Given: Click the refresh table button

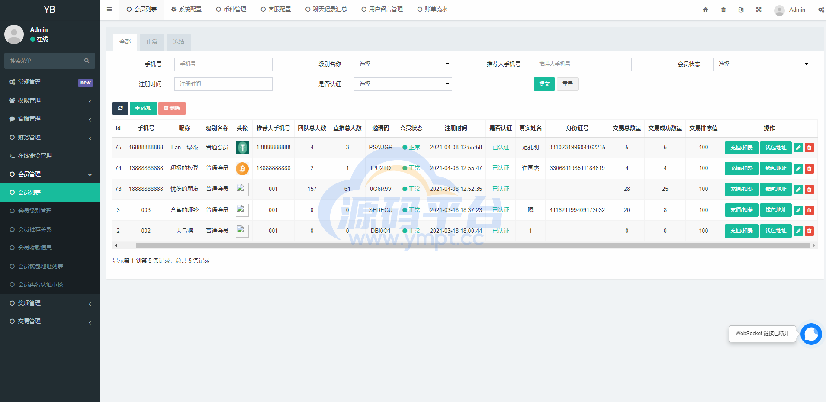Looking at the screenshot, I should tap(120, 108).
